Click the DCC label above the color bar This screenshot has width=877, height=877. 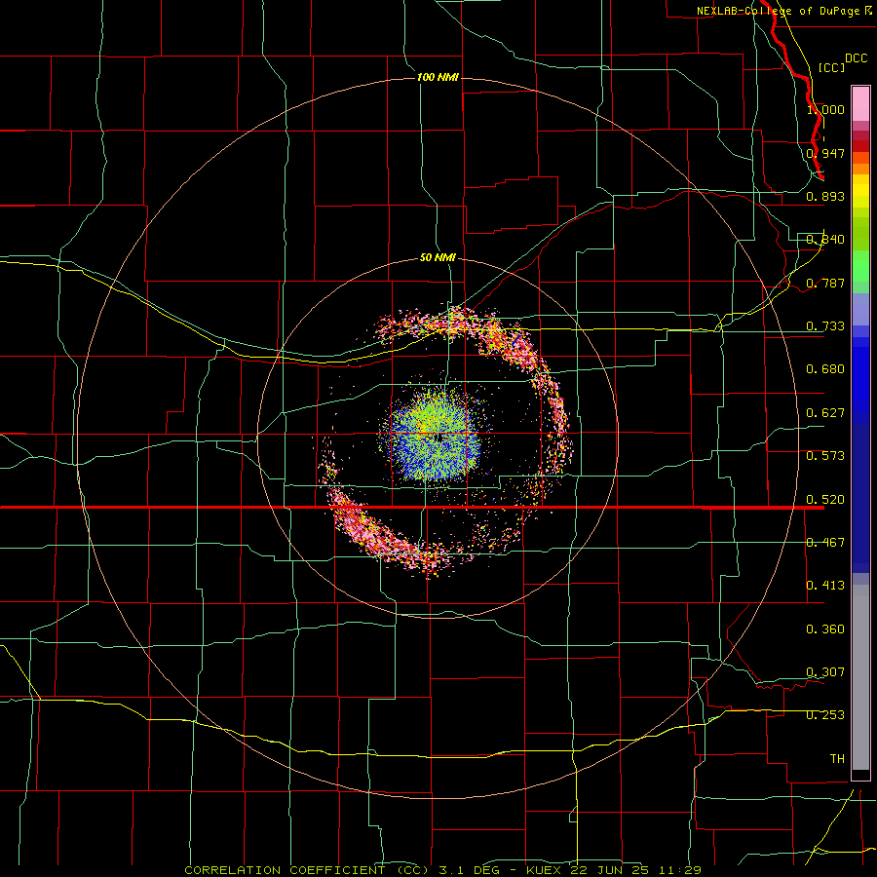[x=856, y=58]
